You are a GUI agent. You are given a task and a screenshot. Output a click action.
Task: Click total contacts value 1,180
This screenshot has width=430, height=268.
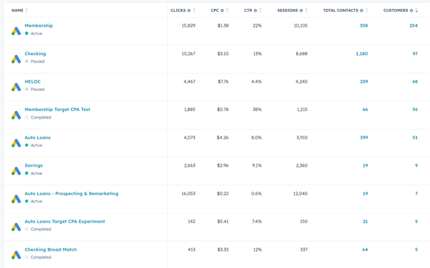coord(362,54)
